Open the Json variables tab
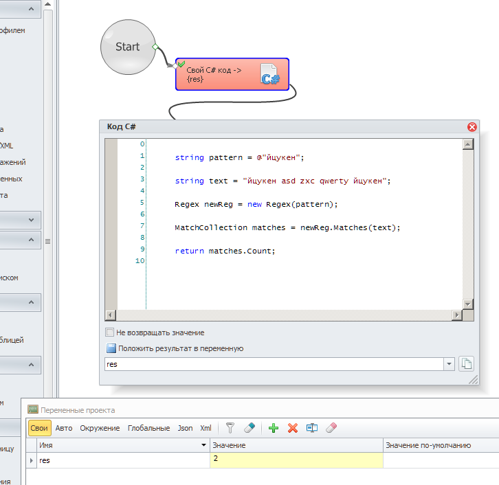The height and width of the screenshot is (485, 499). tap(185, 428)
